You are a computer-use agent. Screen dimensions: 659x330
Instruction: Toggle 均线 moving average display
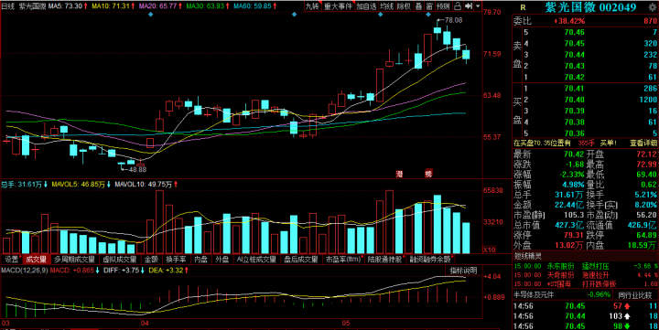tap(387, 6)
